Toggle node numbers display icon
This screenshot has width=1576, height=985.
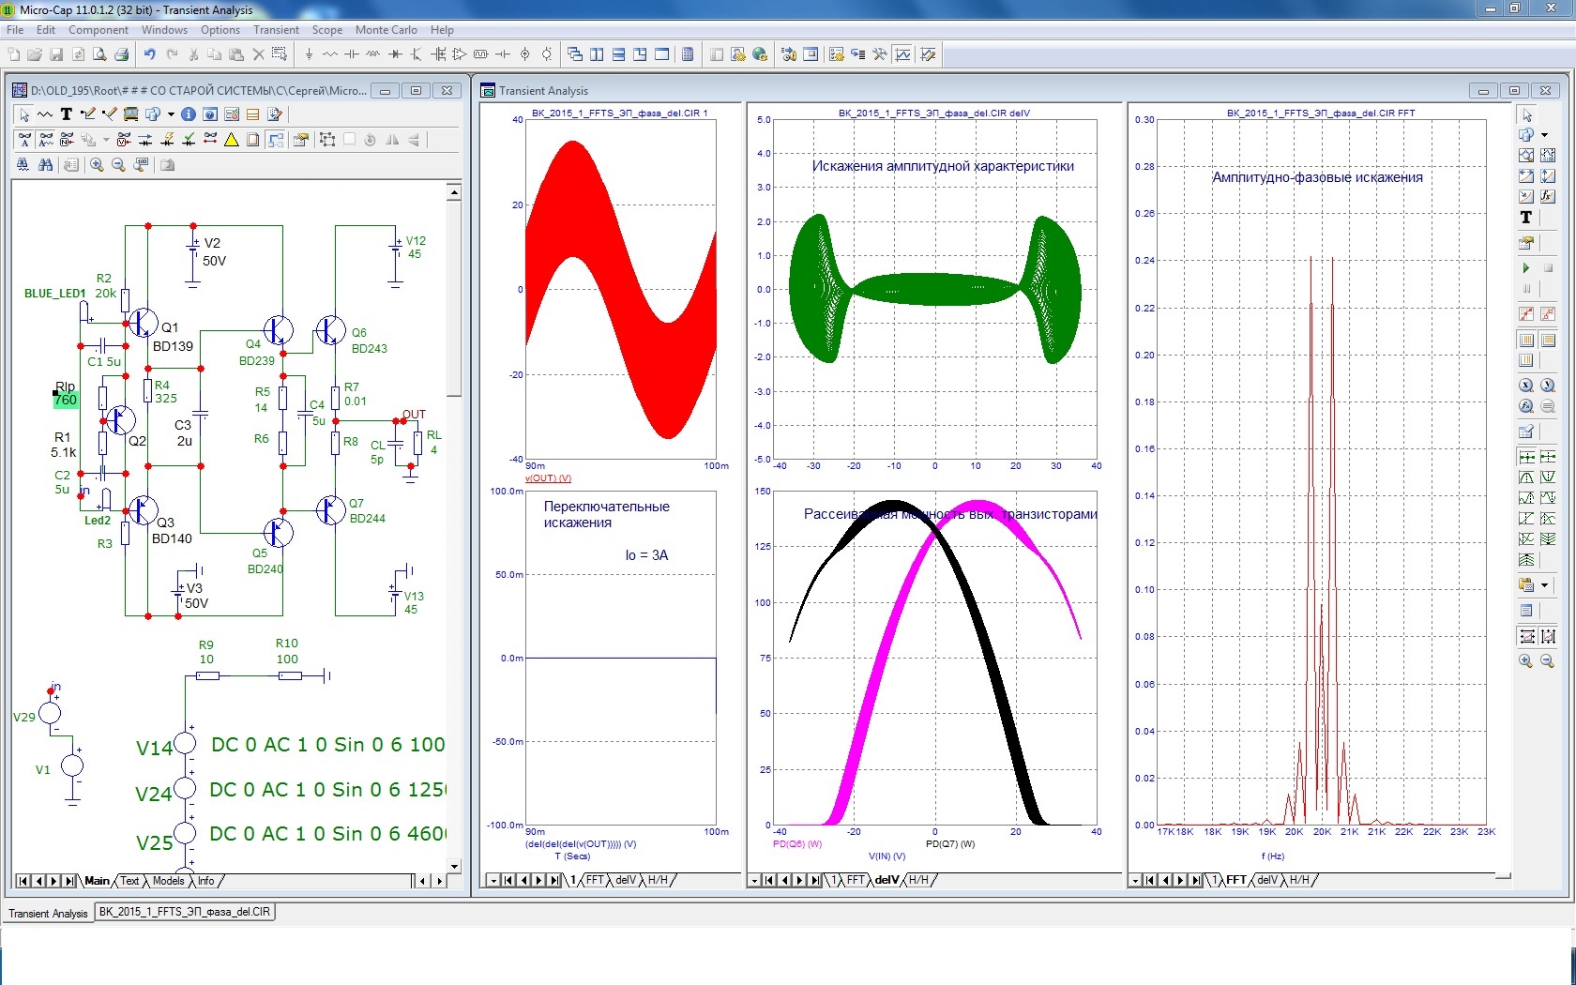click(67, 140)
